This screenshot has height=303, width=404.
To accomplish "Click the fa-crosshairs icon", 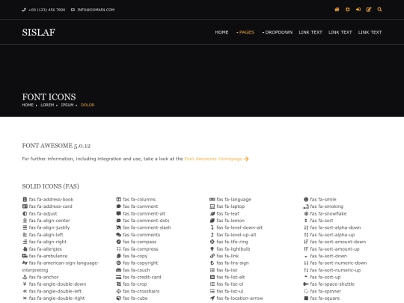I will 118,292.
